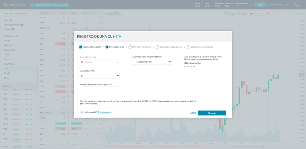
Task: Click the completed Información personal step icon
Action: [x=80, y=47]
